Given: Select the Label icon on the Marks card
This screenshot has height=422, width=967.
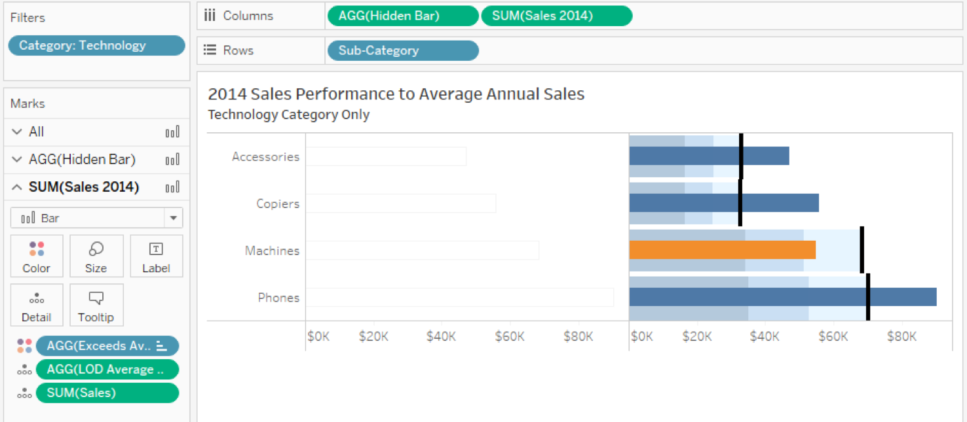Looking at the screenshot, I should (156, 256).
